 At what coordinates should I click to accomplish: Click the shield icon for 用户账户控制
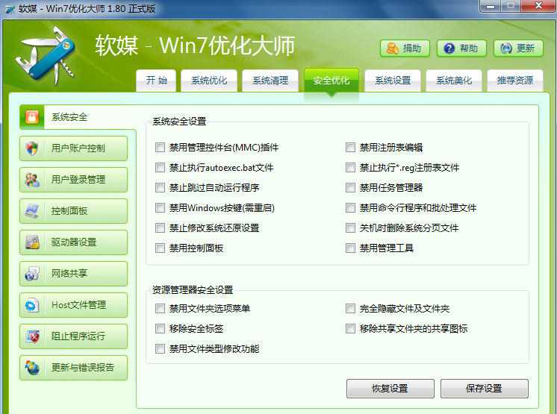click(32, 148)
